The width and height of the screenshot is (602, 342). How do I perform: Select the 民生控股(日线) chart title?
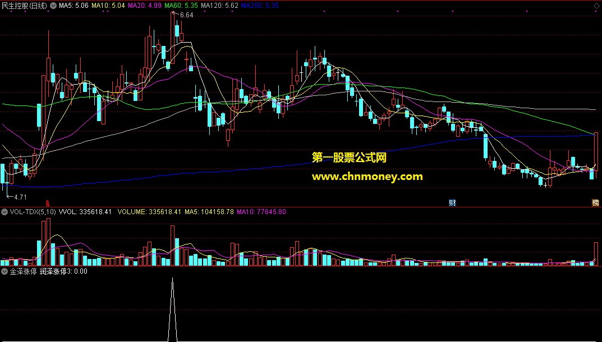[24, 6]
